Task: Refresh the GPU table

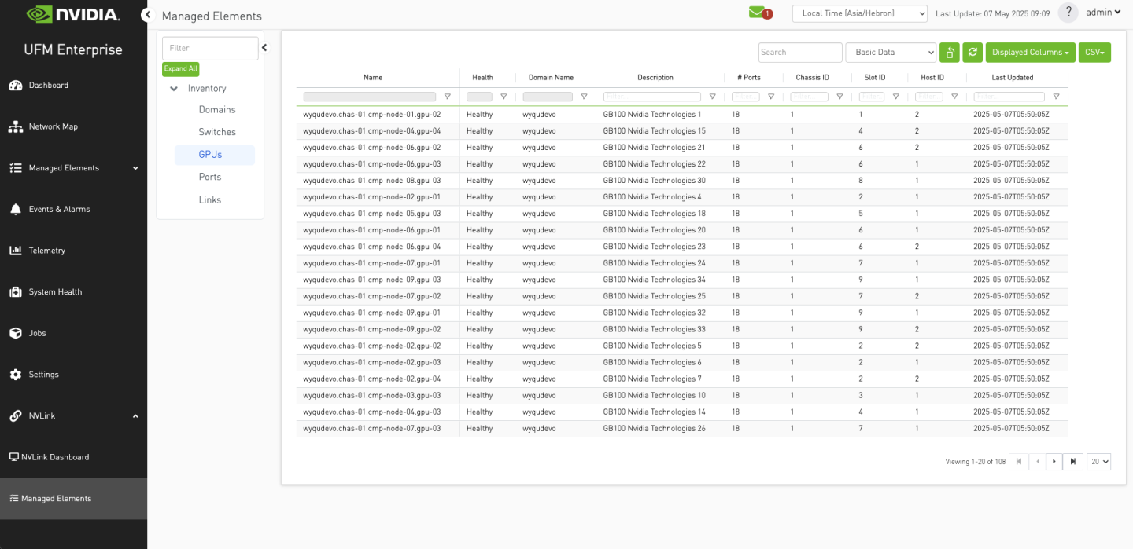Action: coord(973,53)
